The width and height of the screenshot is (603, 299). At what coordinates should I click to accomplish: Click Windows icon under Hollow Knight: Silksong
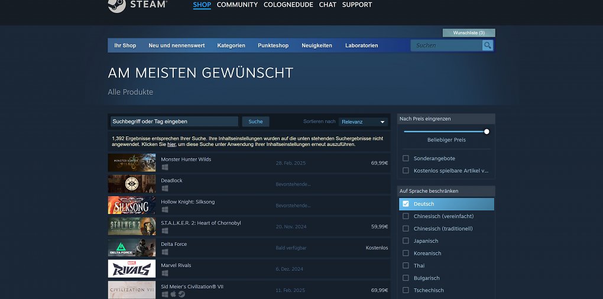pyautogui.click(x=164, y=209)
